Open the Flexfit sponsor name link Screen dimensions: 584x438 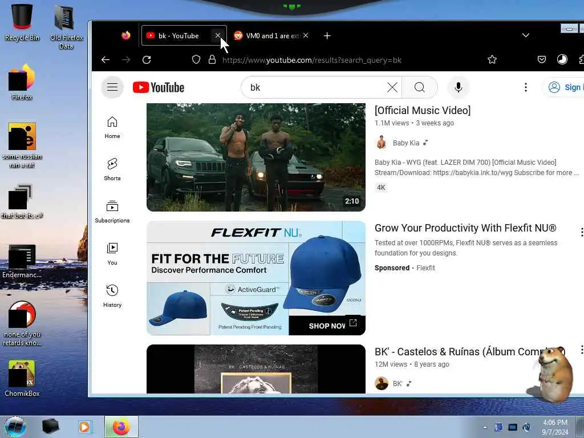[x=425, y=268]
